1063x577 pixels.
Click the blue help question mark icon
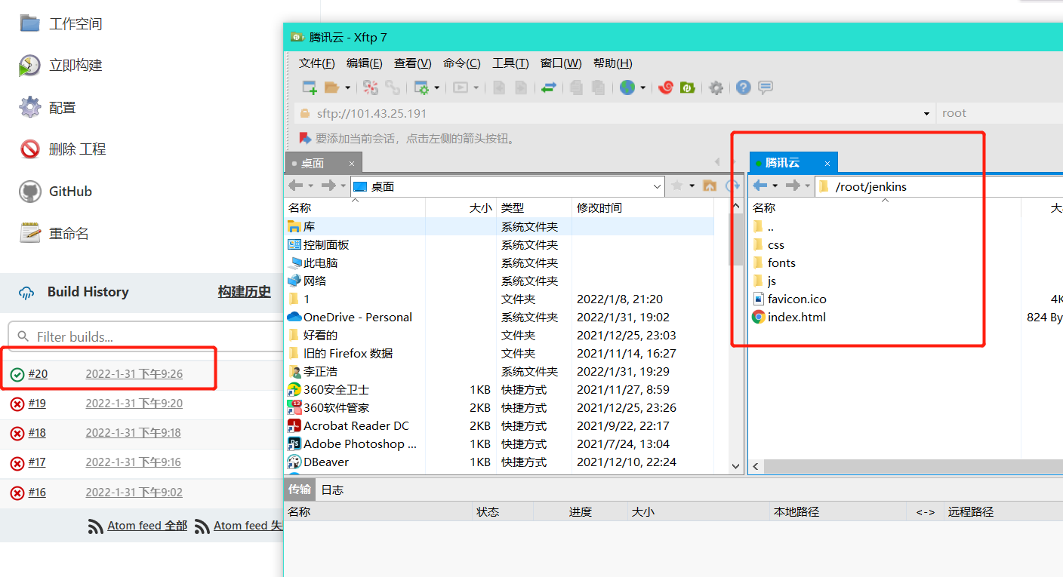pos(744,87)
